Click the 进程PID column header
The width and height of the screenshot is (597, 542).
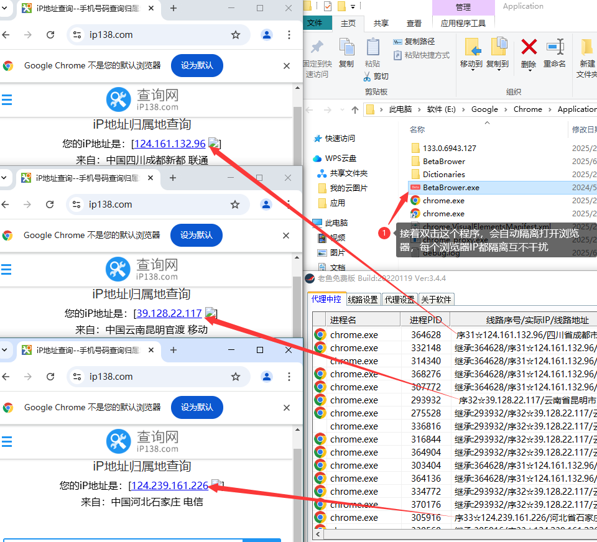(425, 320)
